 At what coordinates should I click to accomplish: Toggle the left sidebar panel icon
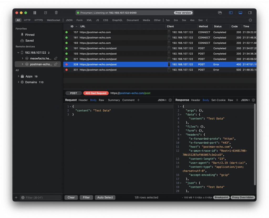231,13
